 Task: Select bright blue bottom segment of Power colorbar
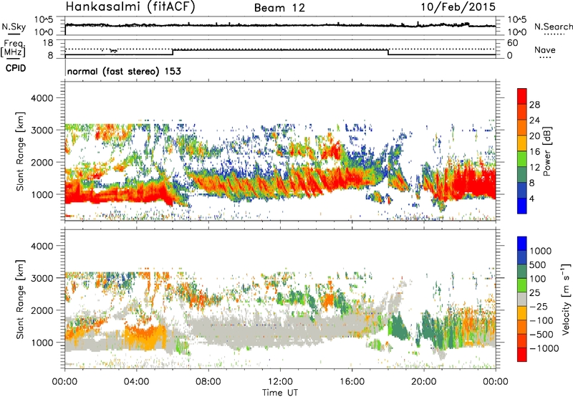point(522,206)
